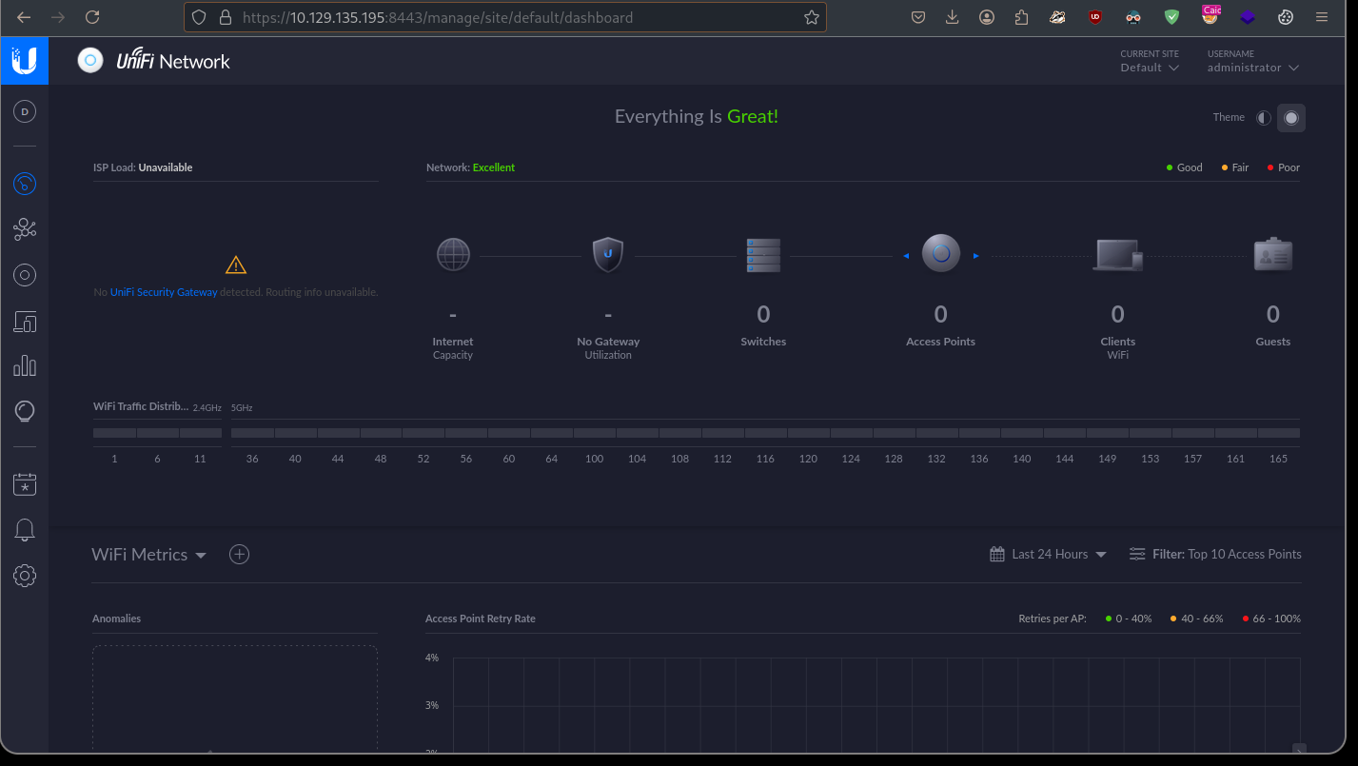Open the Insights lightbulb icon

(x=25, y=411)
